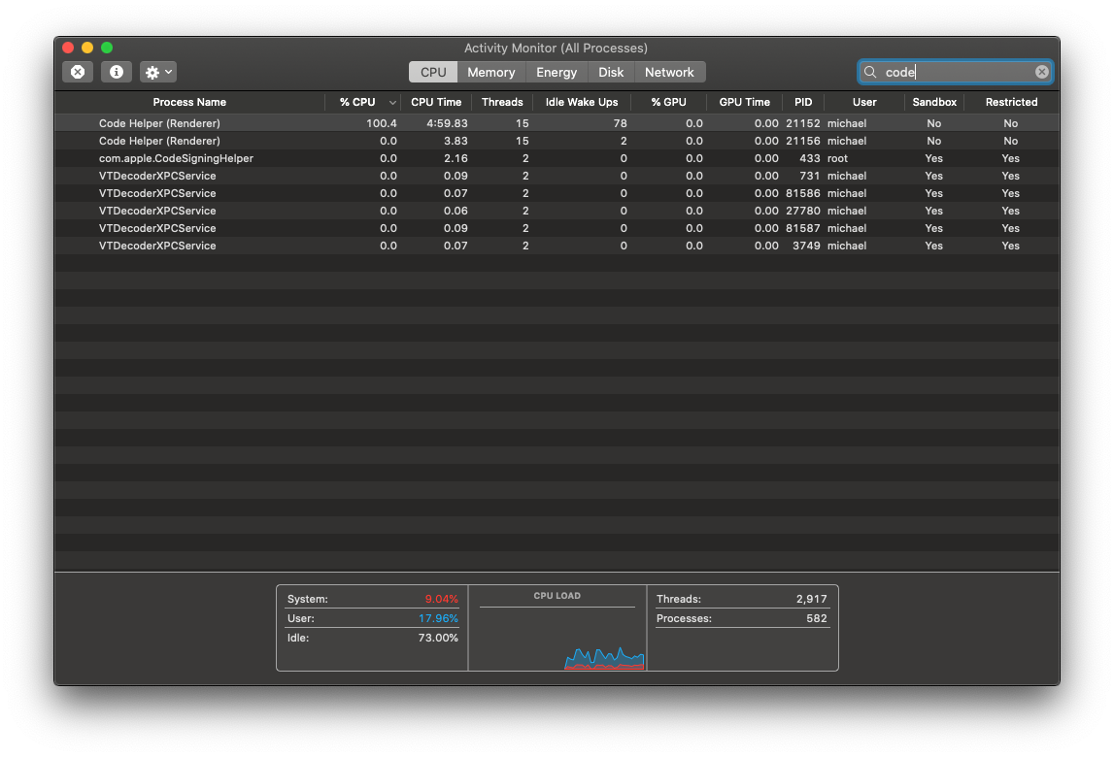
Task: Click the gear settings icon
Action: (x=151, y=71)
